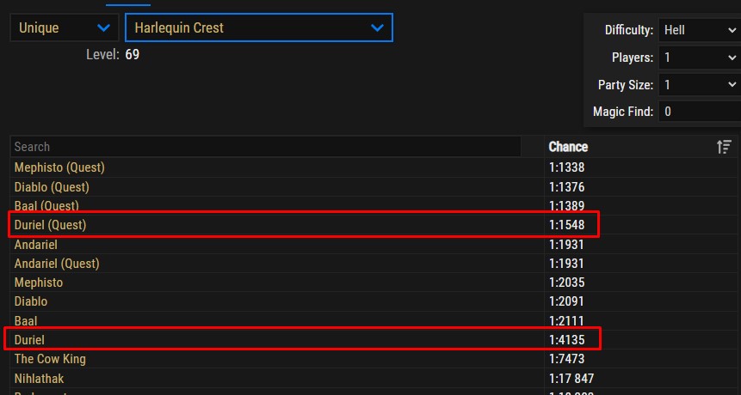This screenshot has width=741, height=395.
Task: Select the Andariel (Quest) row
Action: 374,264
